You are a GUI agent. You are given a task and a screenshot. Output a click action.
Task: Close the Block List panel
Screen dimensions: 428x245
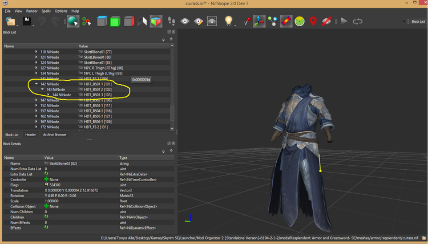click(173, 32)
